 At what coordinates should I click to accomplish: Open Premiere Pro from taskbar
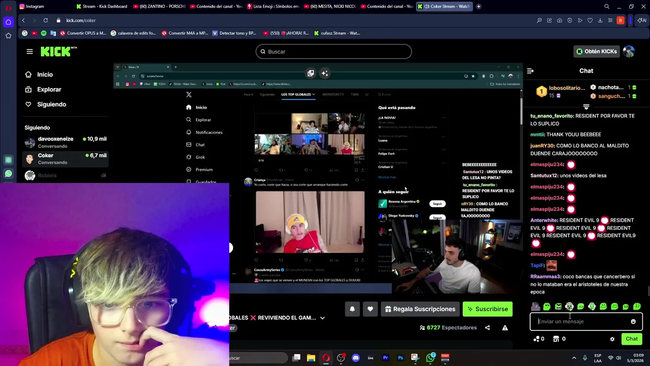point(385,358)
